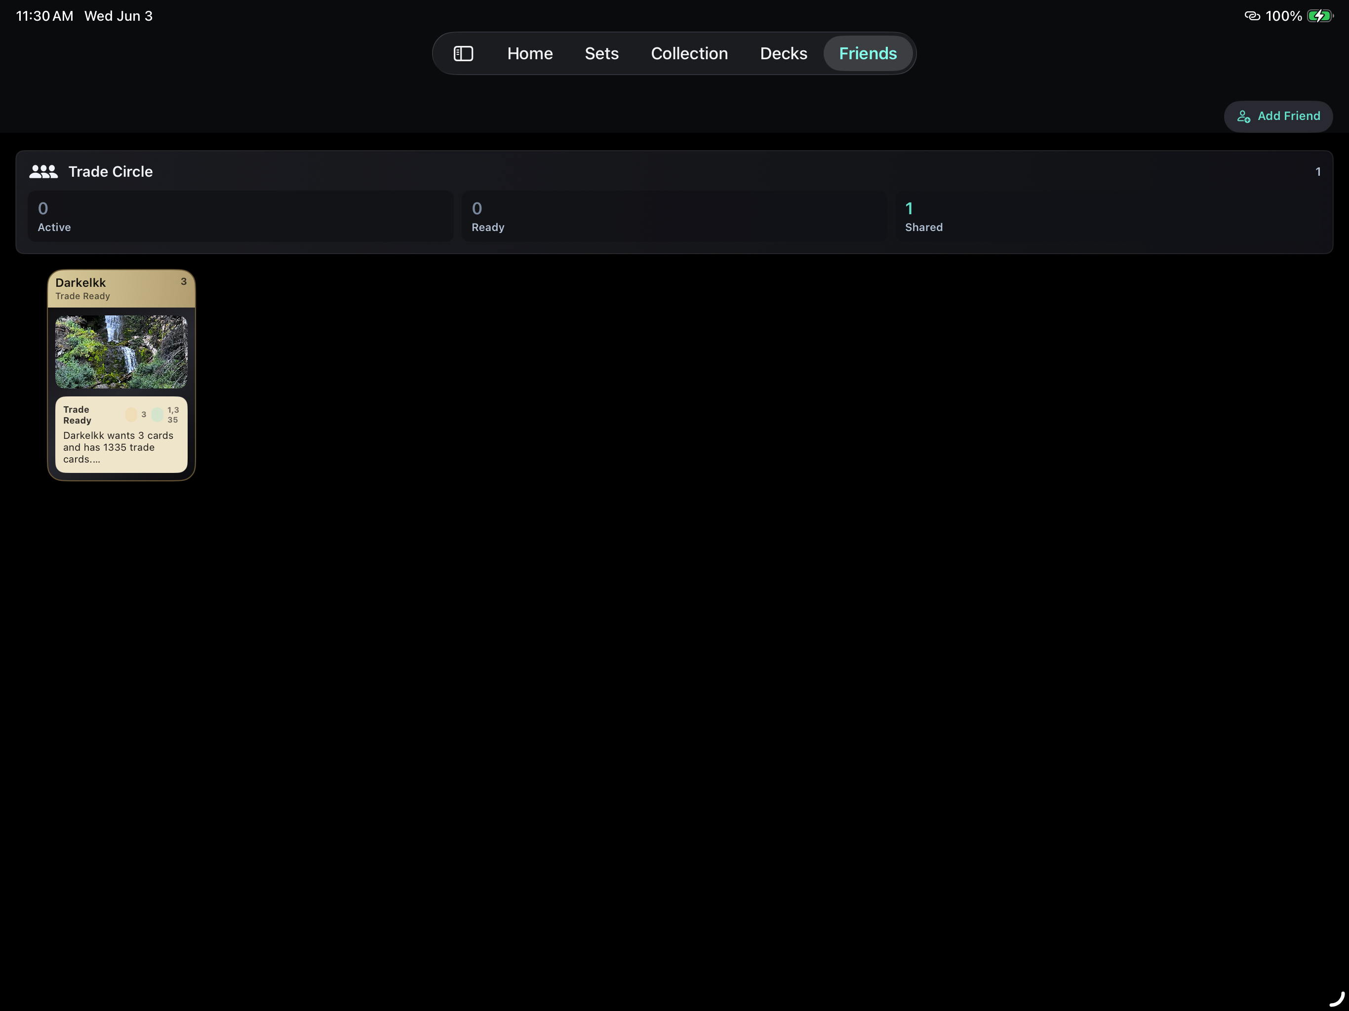Click the green trade-count dot

point(158,415)
